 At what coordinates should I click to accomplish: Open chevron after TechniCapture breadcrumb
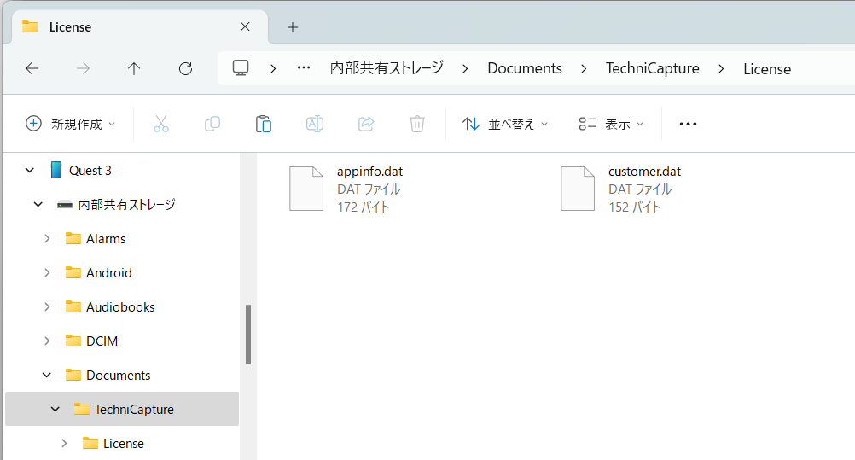pyautogui.click(x=721, y=69)
